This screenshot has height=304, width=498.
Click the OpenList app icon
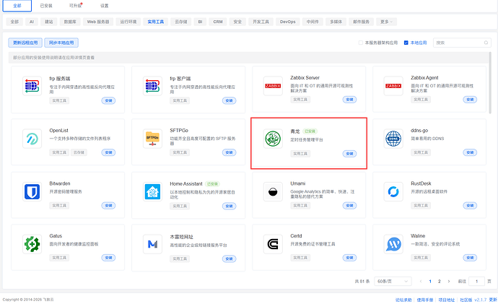click(x=31, y=139)
